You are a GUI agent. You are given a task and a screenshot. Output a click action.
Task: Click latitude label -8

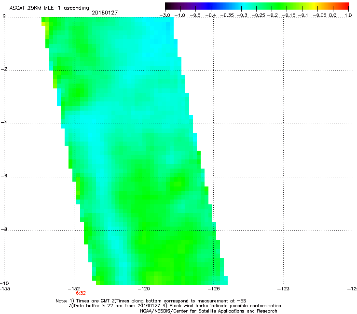pyautogui.click(x=4, y=229)
